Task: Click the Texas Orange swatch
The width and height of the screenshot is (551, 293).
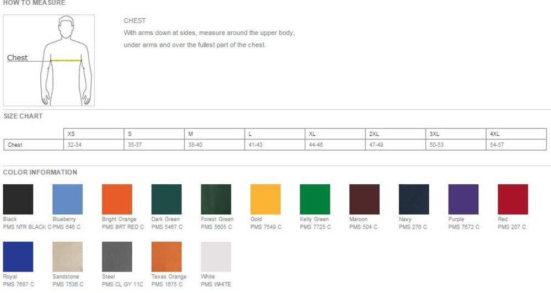Action: (x=166, y=257)
